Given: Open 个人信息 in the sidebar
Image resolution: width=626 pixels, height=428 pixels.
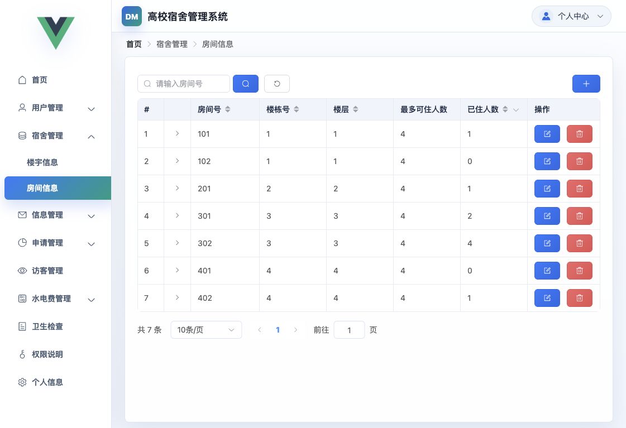Looking at the screenshot, I should point(55,383).
